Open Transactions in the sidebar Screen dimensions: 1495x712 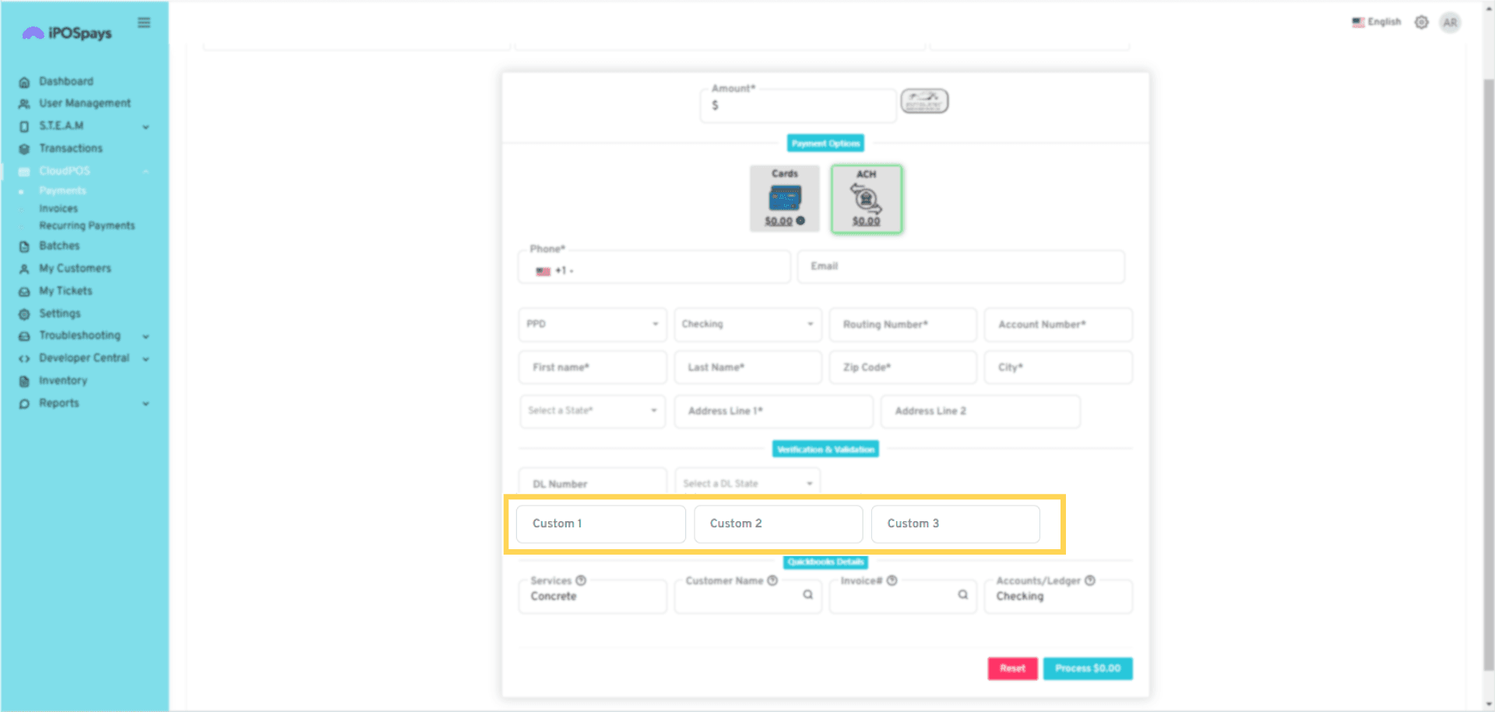tap(70, 148)
